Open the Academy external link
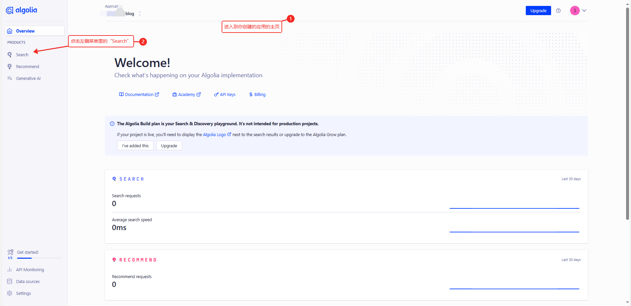Image resolution: width=631 pixels, height=306 pixels. (x=186, y=94)
